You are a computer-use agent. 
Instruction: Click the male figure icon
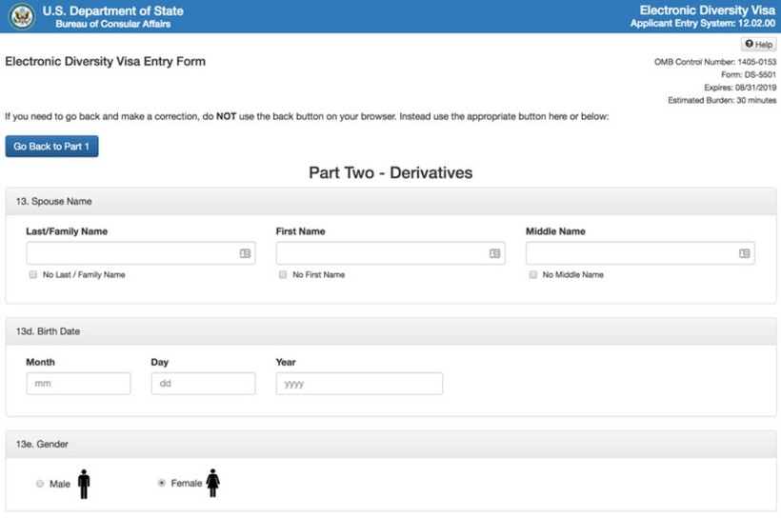click(84, 484)
